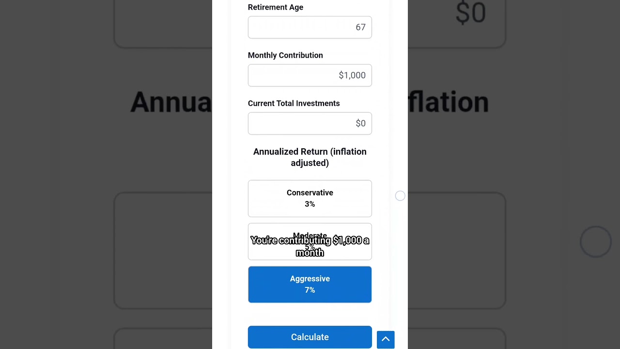The height and width of the screenshot is (349, 620).
Task: Click the blurred $0 amount in the background
Action: click(x=470, y=13)
